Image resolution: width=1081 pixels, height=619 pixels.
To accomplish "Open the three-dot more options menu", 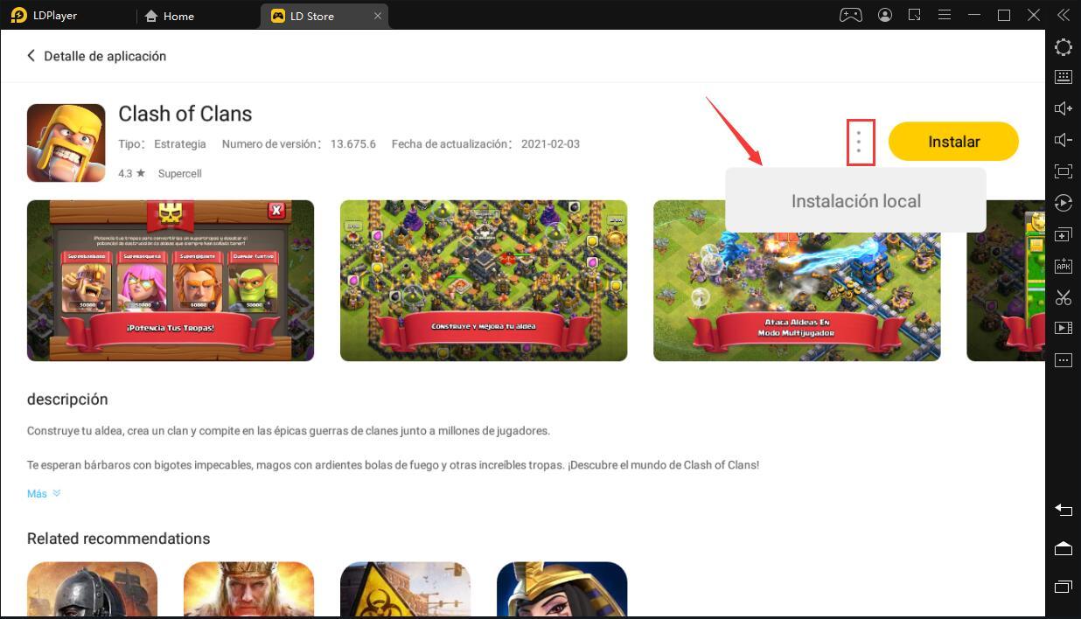I will click(859, 142).
